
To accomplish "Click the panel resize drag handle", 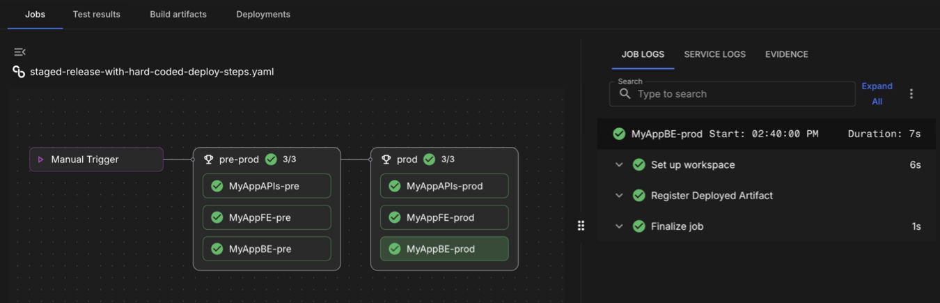I will point(581,226).
